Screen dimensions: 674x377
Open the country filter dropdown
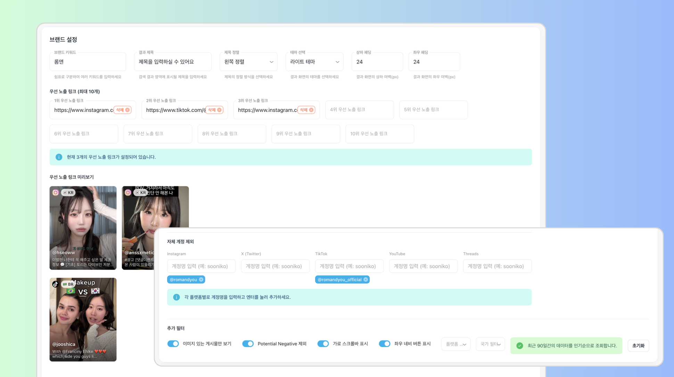coord(490,344)
